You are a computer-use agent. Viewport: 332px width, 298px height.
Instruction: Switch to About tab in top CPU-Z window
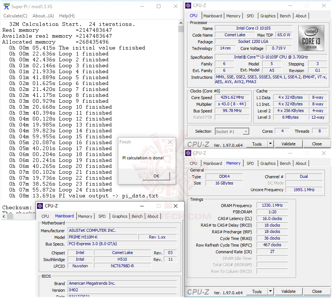[x=301, y=16]
